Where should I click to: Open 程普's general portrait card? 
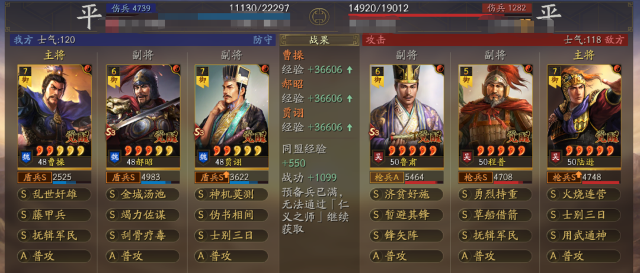click(x=495, y=116)
